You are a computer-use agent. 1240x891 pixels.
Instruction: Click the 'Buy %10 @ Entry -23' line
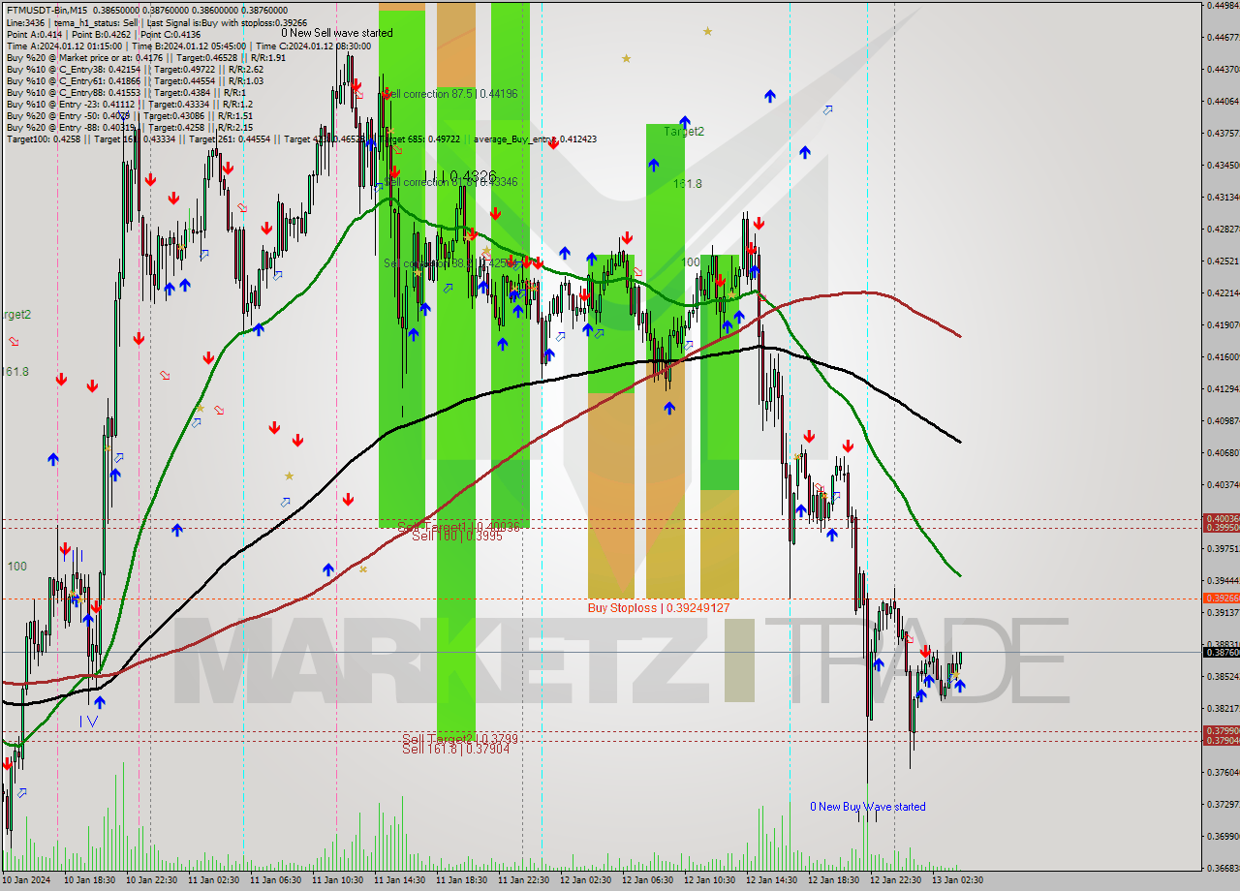coord(129,104)
